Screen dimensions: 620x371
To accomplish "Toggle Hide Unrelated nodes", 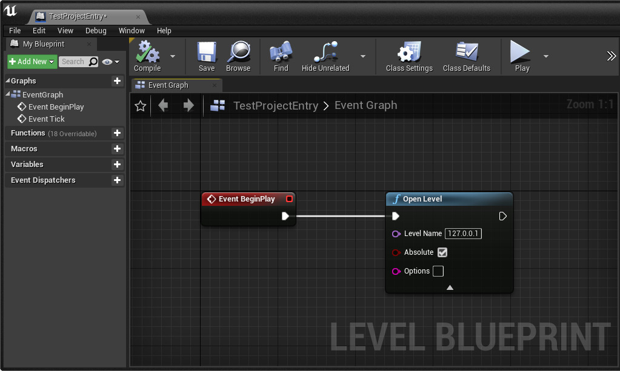I will pyautogui.click(x=325, y=53).
